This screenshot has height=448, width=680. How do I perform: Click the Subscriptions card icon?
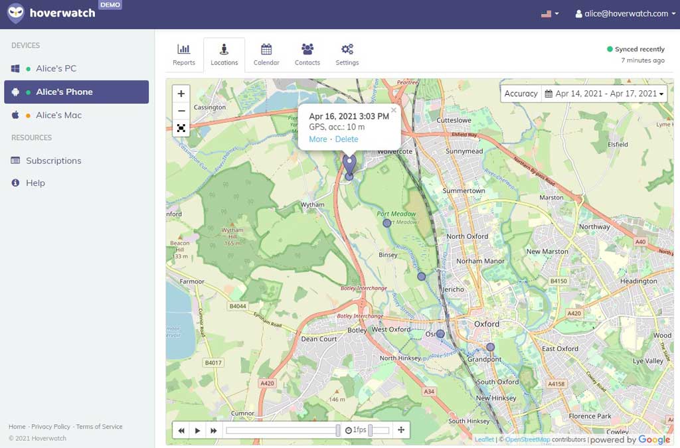pos(15,161)
